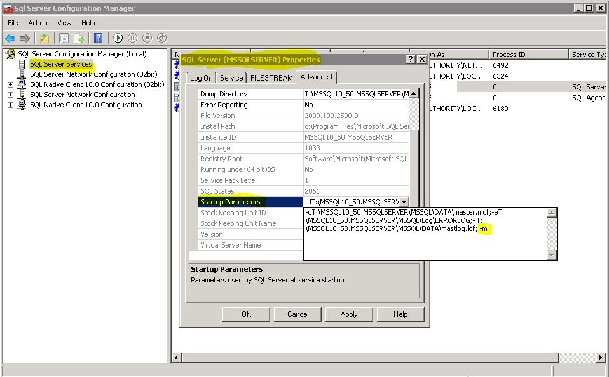The image size is (609, 377).
Task: Click the Up one level folder icon
Action: [44, 38]
